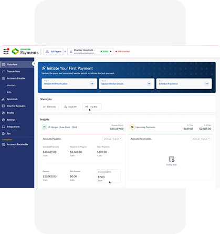Image resolution: width=220 pixels, height=234 pixels.
Task: Click the Zenwork Payments logo
Action: click(x=25, y=52)
